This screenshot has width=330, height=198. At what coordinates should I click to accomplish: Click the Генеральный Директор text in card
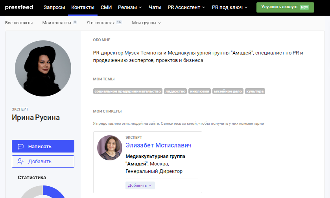click(x=154, y=171)
